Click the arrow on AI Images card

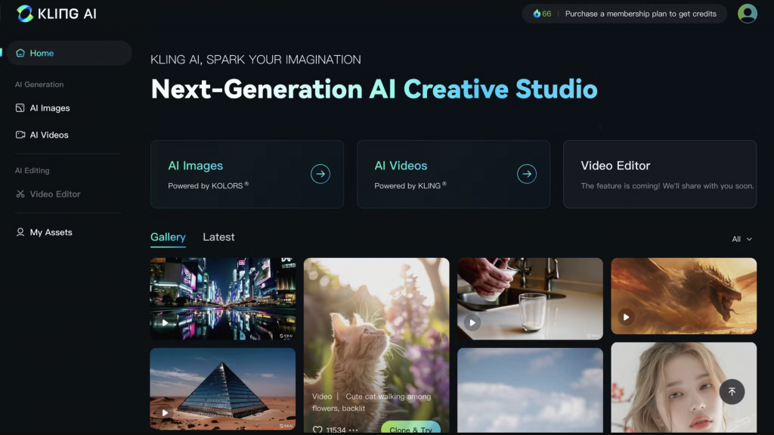(320, 173)
